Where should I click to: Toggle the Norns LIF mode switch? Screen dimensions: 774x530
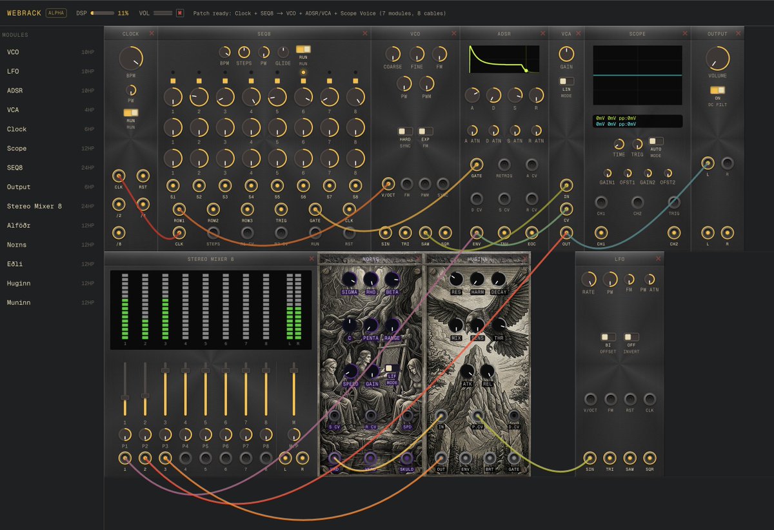pyautogui.click(x=392, y=369)
